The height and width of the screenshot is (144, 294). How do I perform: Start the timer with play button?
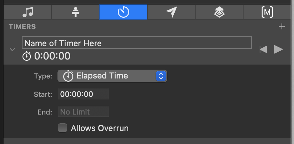[278, 49]
